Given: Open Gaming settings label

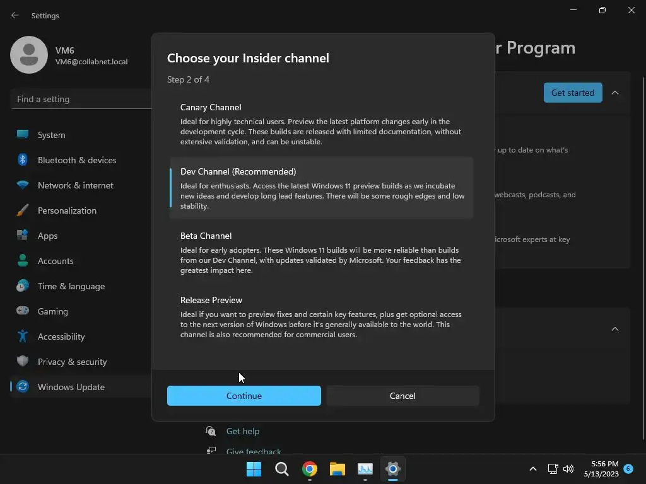Looking at the screenshot, I should pos(53,311).
